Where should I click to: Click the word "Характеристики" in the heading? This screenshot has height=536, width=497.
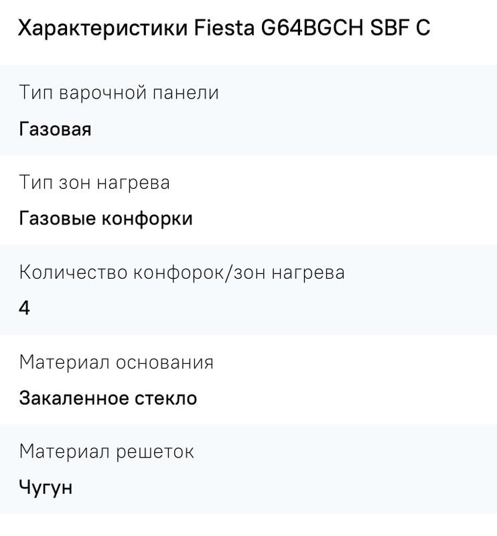click(101, 29)
